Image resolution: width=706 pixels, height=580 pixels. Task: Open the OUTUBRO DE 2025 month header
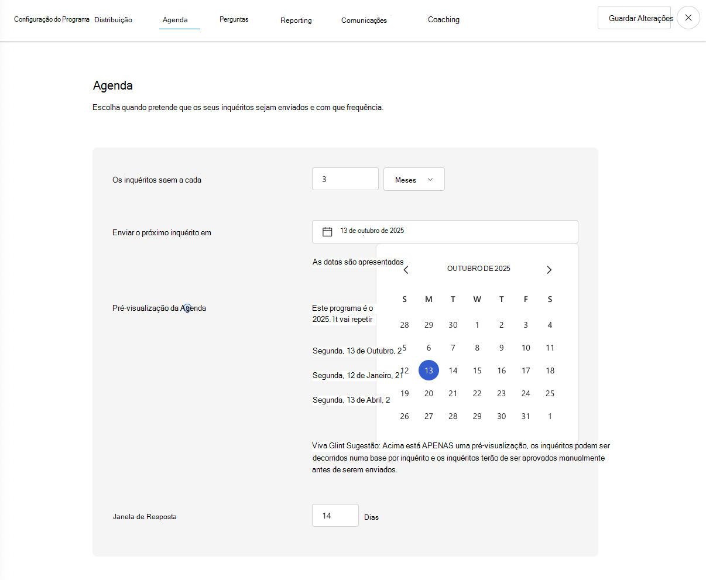click(478, 269)
